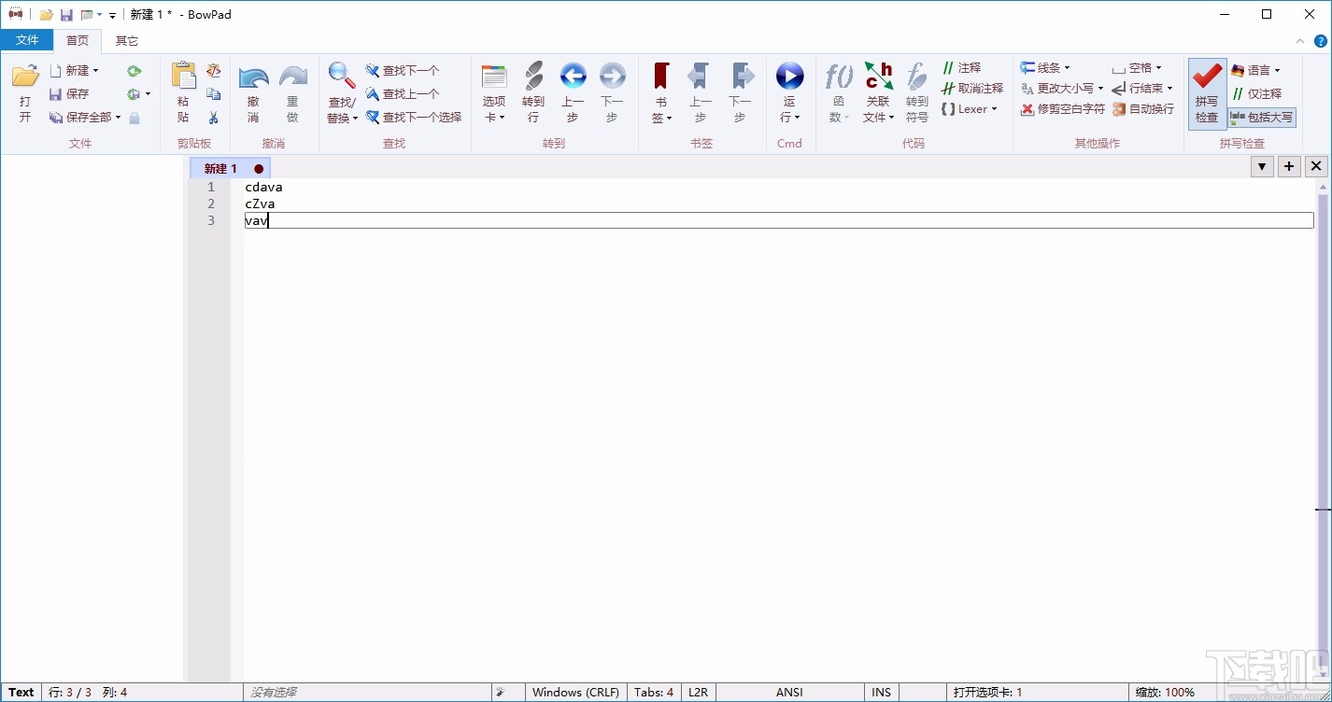
Task: Click the copy icon in clipboard group
Action: pyautogui.click(x=214, y=94)
